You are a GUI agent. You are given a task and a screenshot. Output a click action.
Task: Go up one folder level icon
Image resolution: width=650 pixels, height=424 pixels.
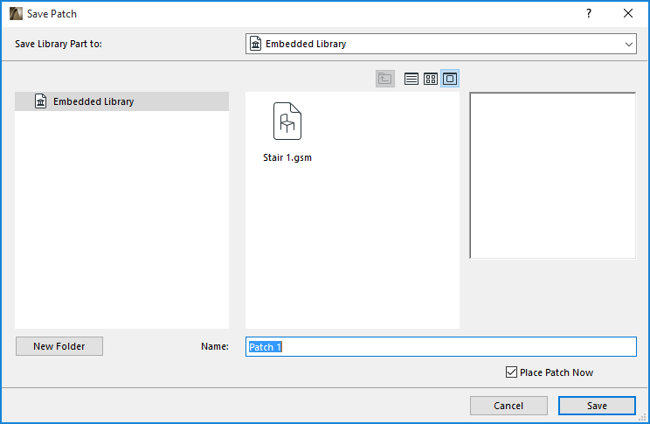tap(384, 79)
